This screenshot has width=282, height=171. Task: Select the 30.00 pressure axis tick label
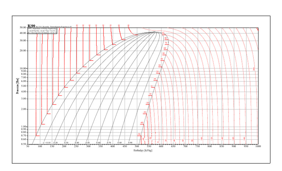pyautogui.click(x=23, y=41)
